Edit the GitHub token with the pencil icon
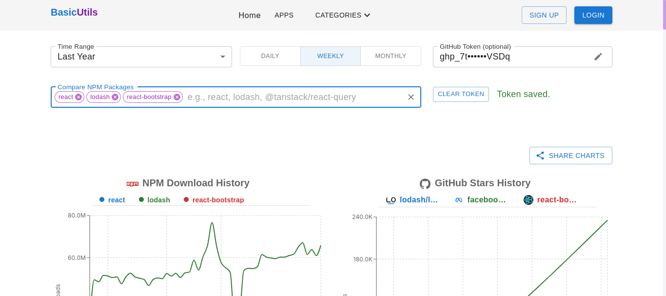Viewport: 666px width, 296px height. (x=598, y=57)
